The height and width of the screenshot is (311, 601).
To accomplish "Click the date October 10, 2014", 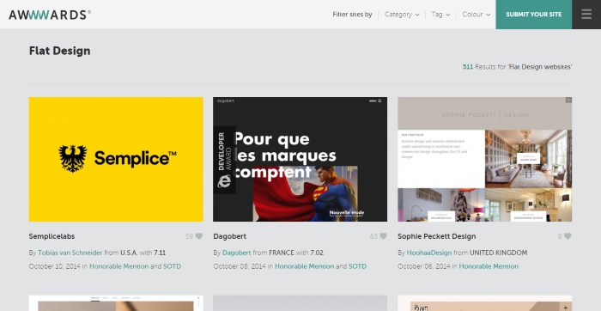I will tap(54, 266).
